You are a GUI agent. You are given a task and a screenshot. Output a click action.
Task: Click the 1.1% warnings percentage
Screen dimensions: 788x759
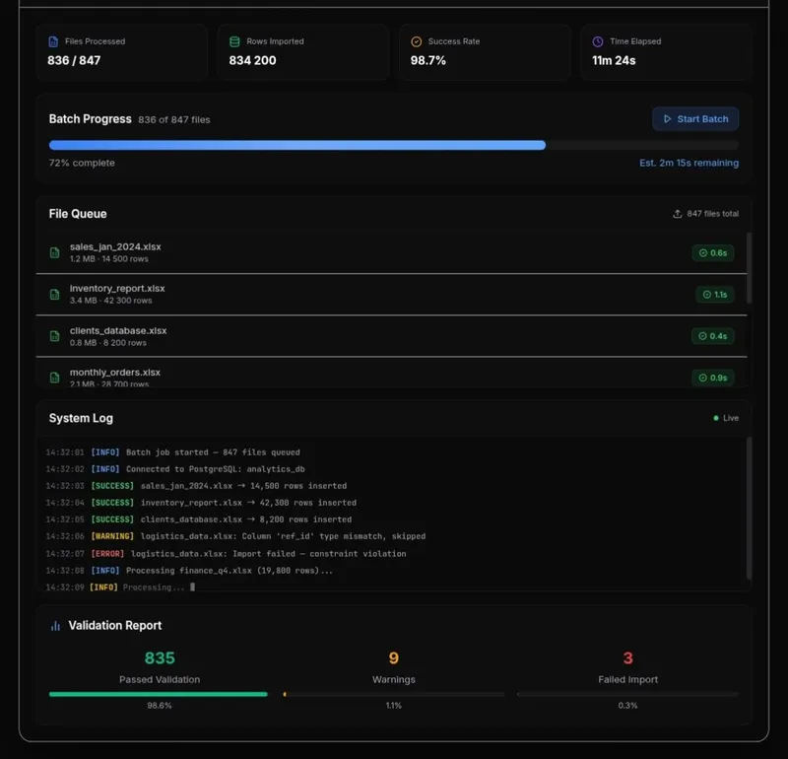(393, 706)
